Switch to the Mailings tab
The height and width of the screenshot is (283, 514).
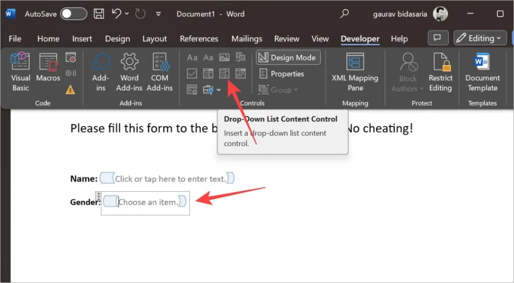pyautogui.click(x=247, y=39)
